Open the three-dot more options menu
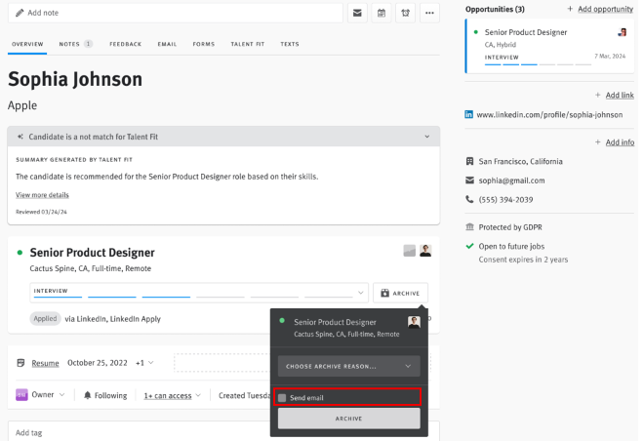644x441 pixels. coord(429,13)
